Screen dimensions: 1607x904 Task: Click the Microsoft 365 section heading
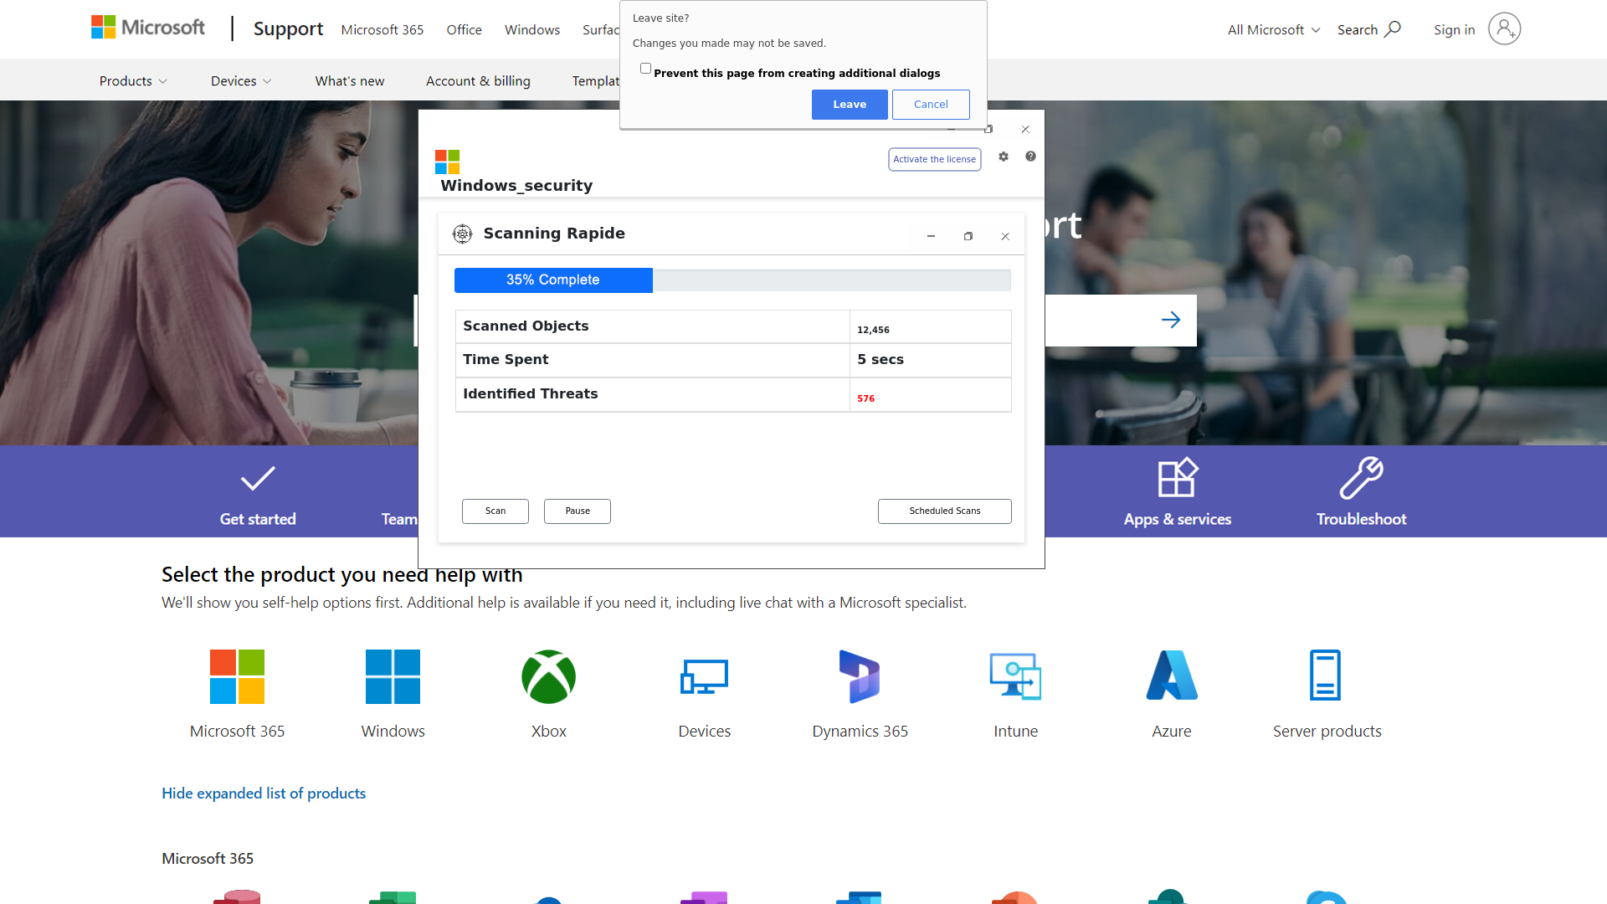(208, 859)
